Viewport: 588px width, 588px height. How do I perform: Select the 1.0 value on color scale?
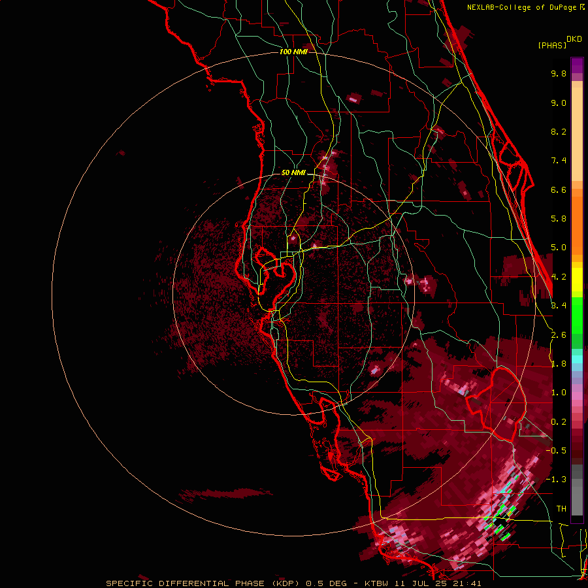click(x=559, y=393)
